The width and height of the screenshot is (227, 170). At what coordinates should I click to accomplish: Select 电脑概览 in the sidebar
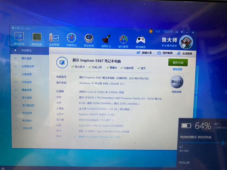pyautogui.click(x=30, y=51)
